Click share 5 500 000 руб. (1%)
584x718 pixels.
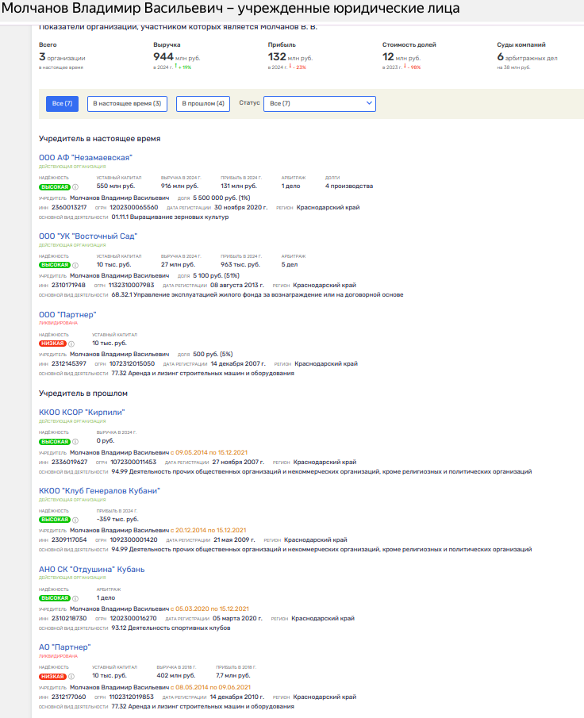[x=221, y=198]
